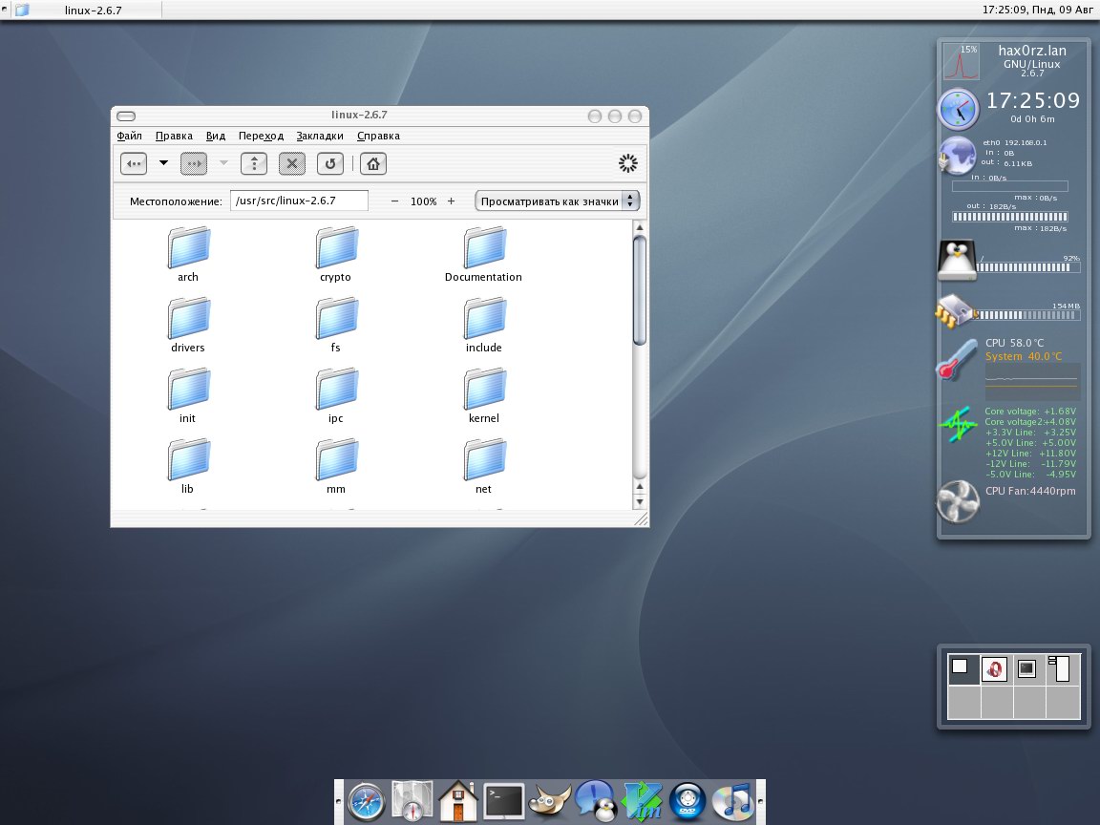Viewport: 1100px width, 825px height.
Task: Click the scrollbar down arrow at bottom
Action: pyautogui.click(x=639, y=501)
